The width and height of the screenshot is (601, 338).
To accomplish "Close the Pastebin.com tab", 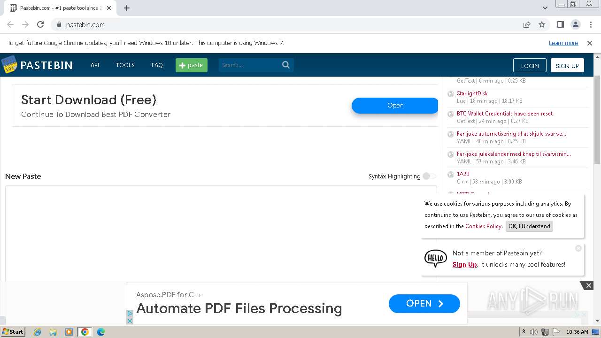I will click(109, 8).
